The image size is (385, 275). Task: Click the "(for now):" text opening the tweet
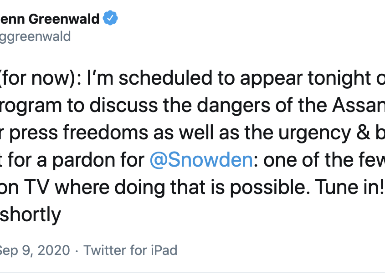(41, 78)
